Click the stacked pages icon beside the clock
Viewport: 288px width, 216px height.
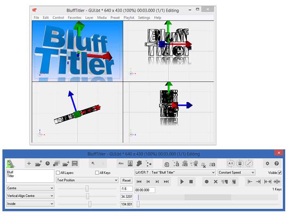tap(56, 163)
